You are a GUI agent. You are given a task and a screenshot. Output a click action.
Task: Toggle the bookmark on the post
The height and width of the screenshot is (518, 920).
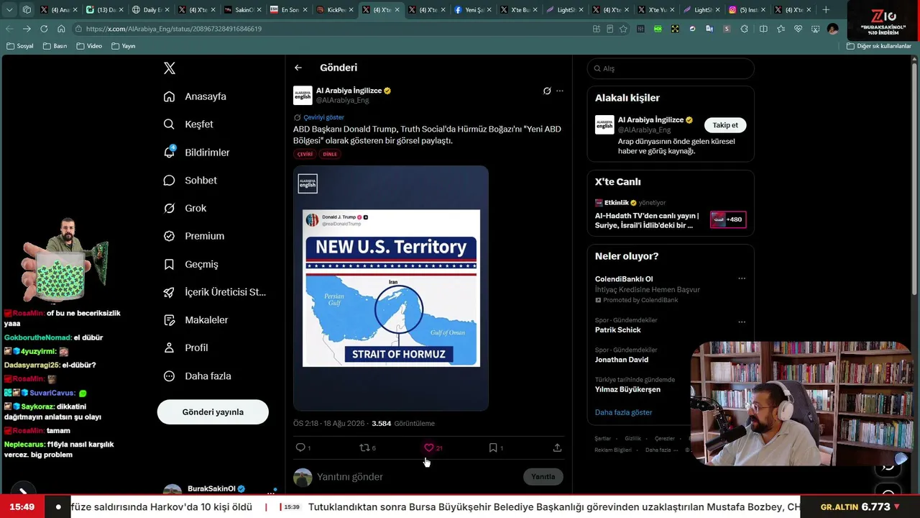click(x=493, y=447)
